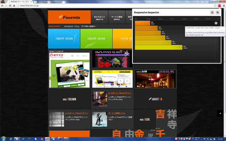
Task: Open the SERVICE navigation item
Action: click(x=117, y=18)
